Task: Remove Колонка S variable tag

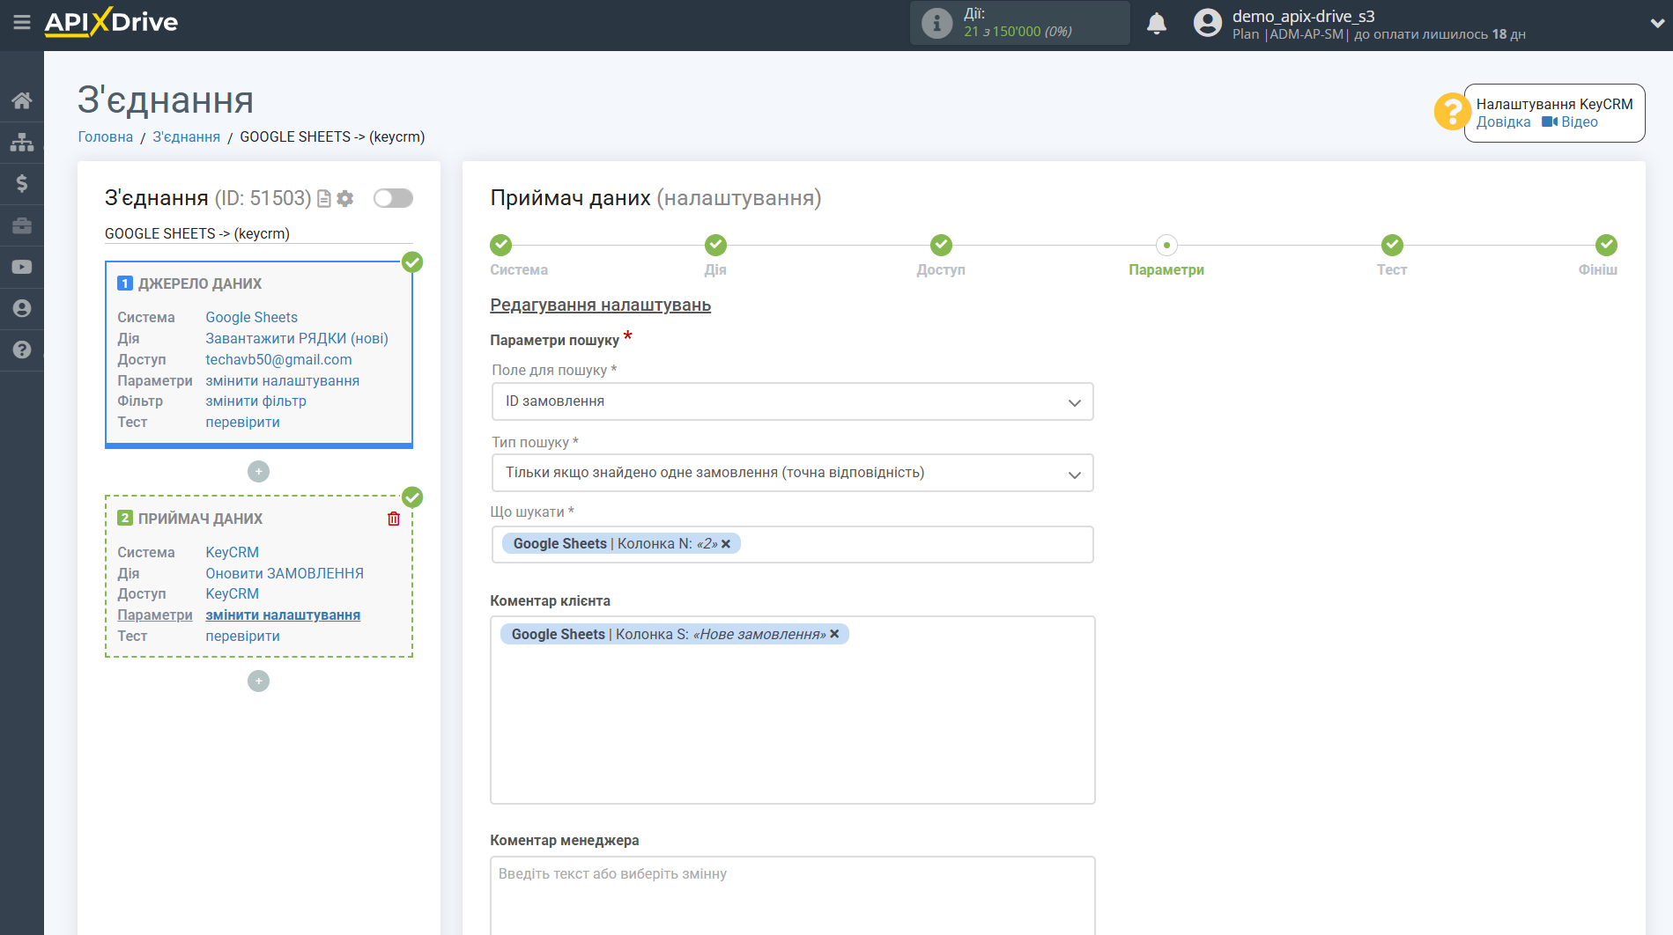Action: (834, 635)
